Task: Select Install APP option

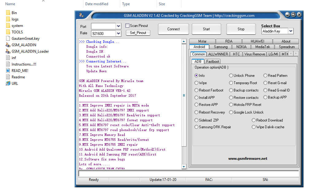Action: tap(196, 98)
